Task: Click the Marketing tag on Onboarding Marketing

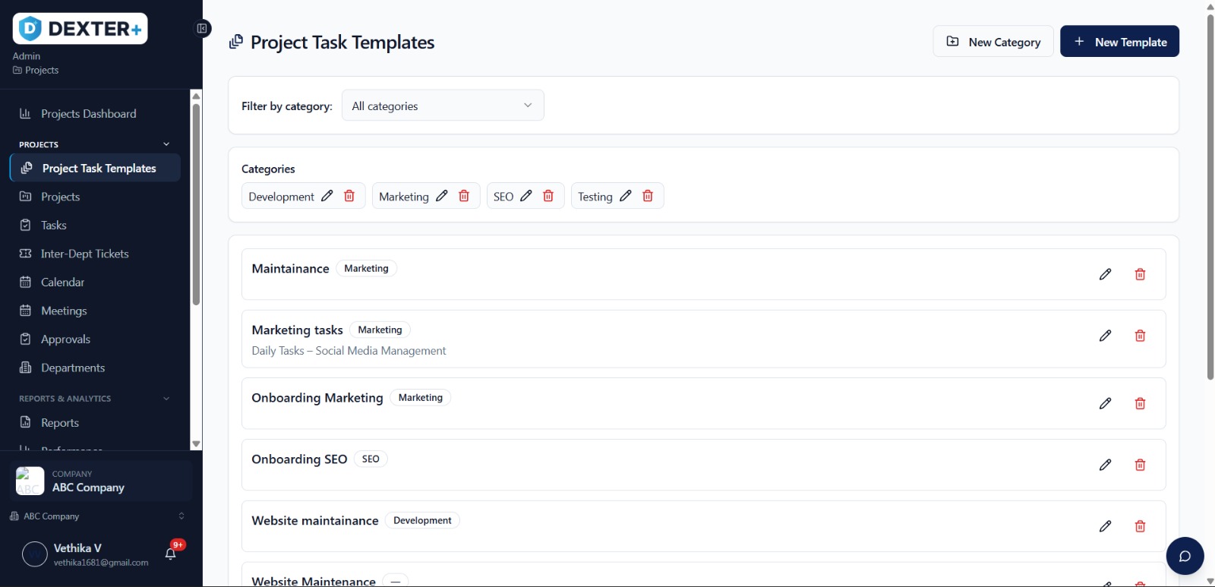Action: click(x=420, y=397)
